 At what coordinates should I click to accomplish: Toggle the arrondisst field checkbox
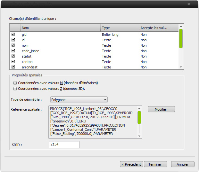(x=13, y=67)
